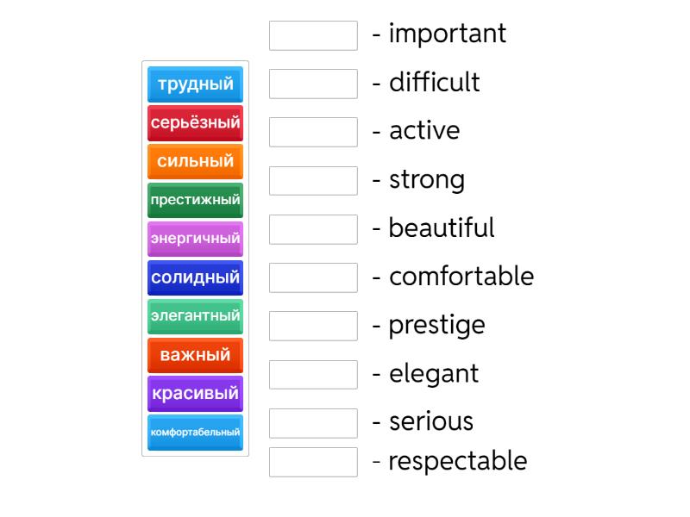This screenshot has width=690, height=517.
Task: Select the drop box for comfortable
Action: 313,277
